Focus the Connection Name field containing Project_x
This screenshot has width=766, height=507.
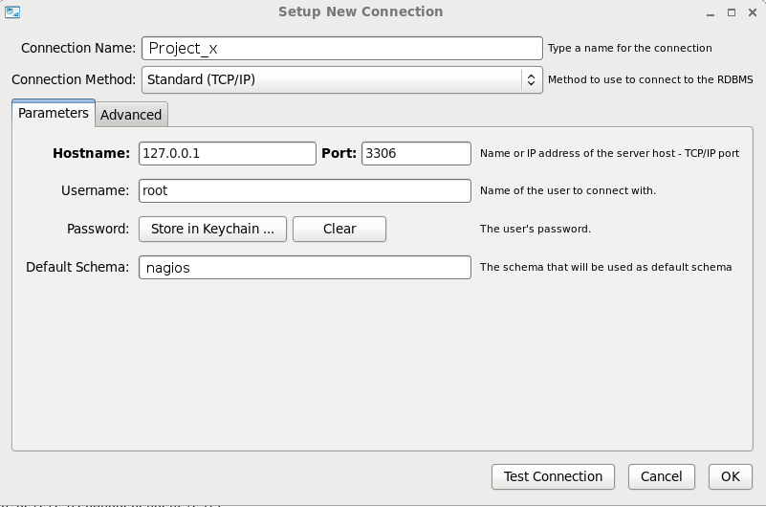pos(342,49)
